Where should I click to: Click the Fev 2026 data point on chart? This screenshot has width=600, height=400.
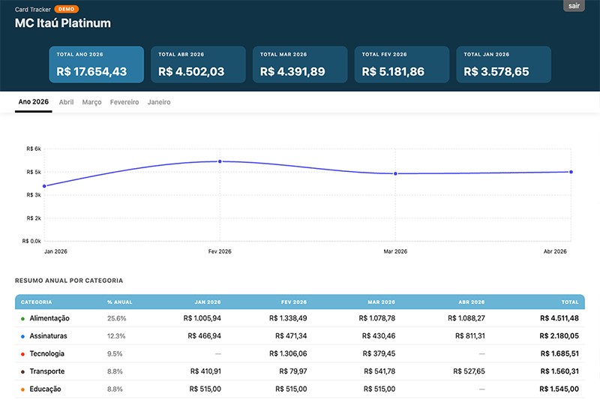pyautogui.click(x=220, y=161)
